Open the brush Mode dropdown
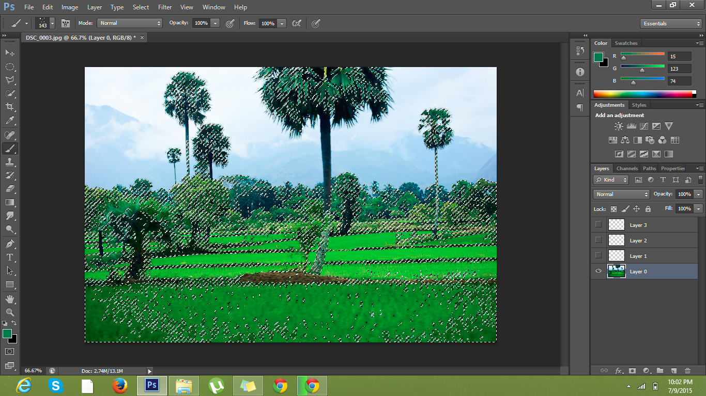 tap(130, 23)
